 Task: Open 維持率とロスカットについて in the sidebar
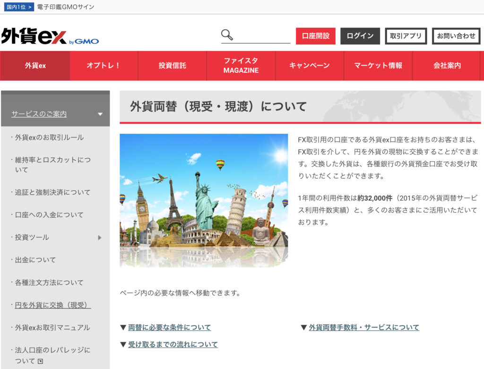(x=52, y=165)
